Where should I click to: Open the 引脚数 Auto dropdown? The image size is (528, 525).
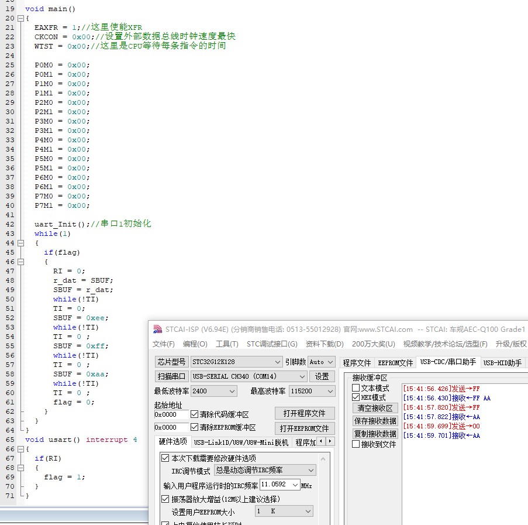tap(321, 362)
